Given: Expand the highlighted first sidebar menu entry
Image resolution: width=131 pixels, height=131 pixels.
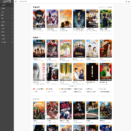Looking at the screenshot, I should tap(7, 5).
